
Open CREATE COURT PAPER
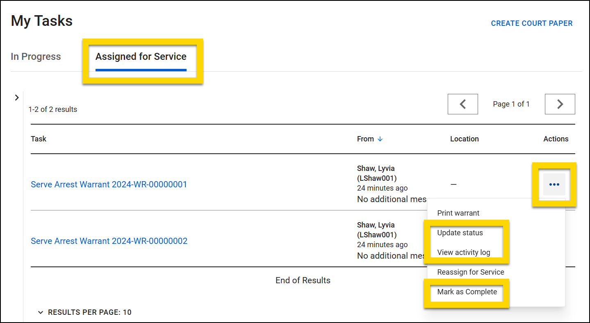[532, 23]
